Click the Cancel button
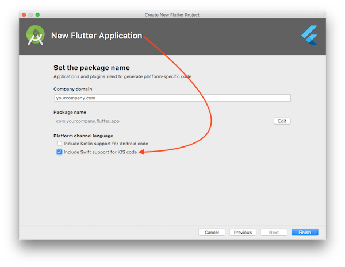Viewport: 345px width, 267px height. (212, 233)
